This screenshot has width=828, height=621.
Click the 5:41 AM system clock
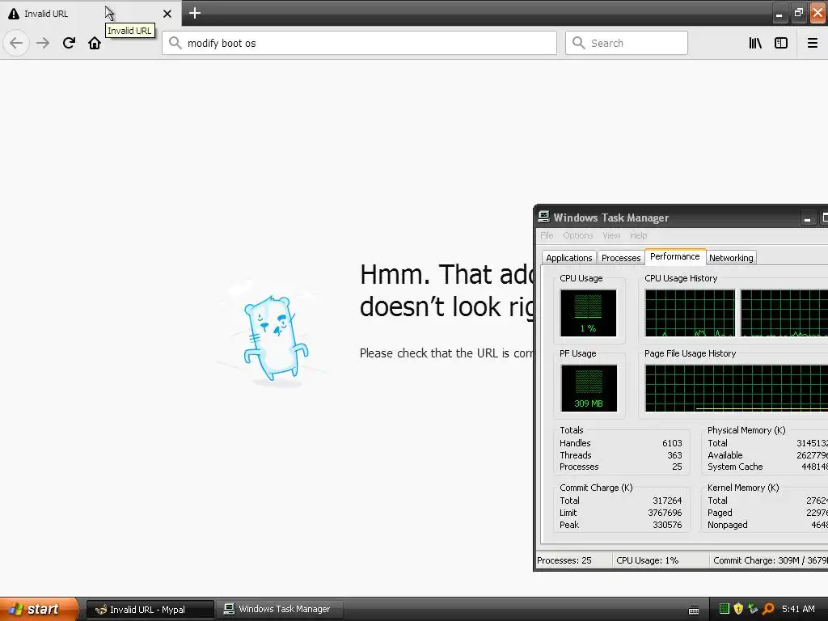pyautogui.click(x=798, y=609)
